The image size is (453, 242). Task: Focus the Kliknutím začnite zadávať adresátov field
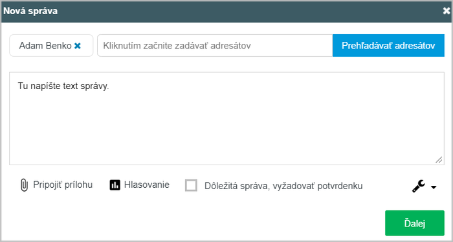[x=215, y=46]
